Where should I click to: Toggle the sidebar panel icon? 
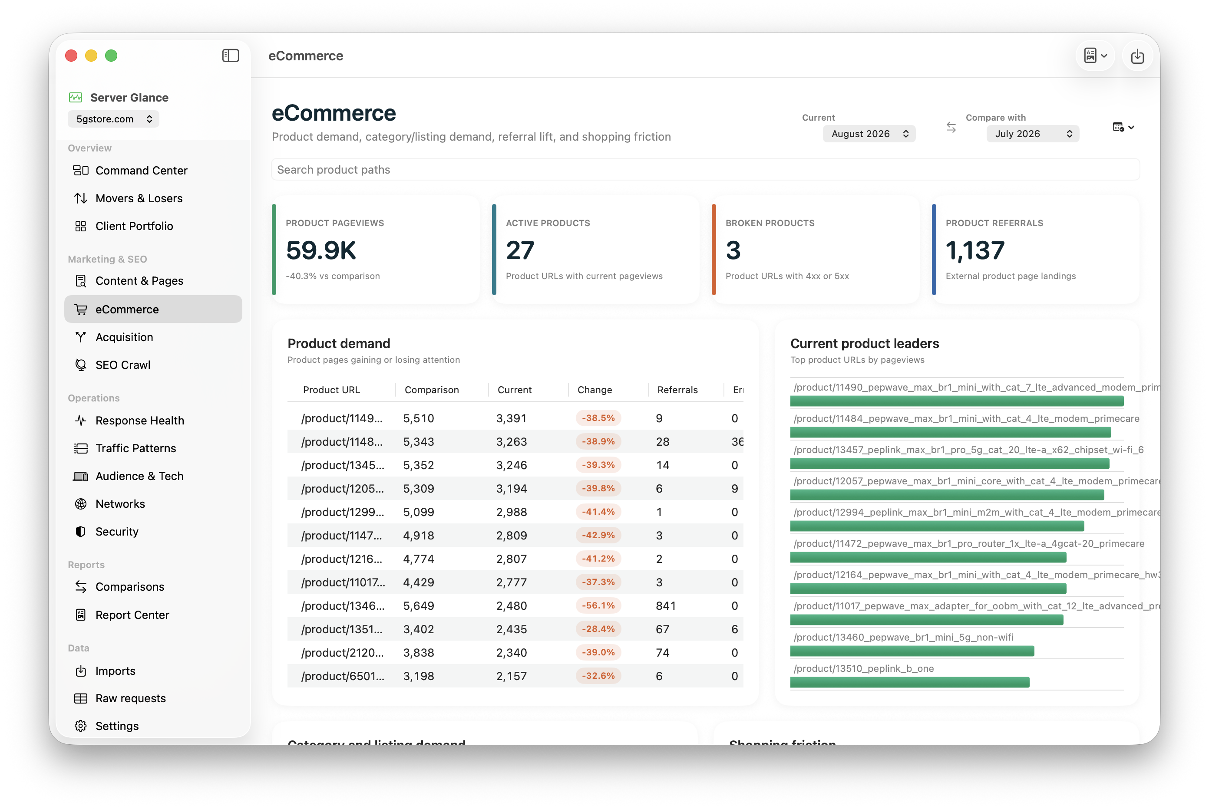tap(230, 56)
